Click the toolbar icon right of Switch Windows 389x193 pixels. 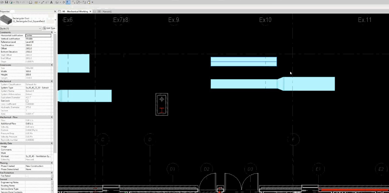point(84,2)
